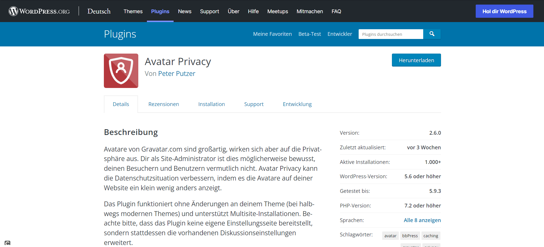This screenshot has width=544, height=247.
Task: Click the caching tag
Action: [x=431, y=236]
